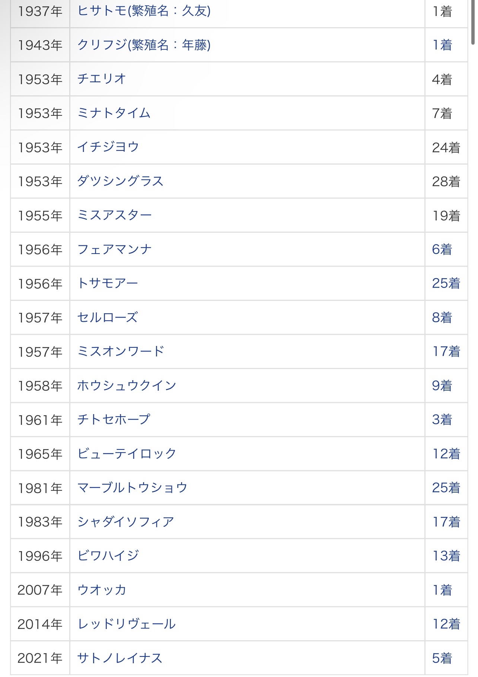
Task: Click ホウシュウクイン's 9着 result
Action: [x=442, y=386]
